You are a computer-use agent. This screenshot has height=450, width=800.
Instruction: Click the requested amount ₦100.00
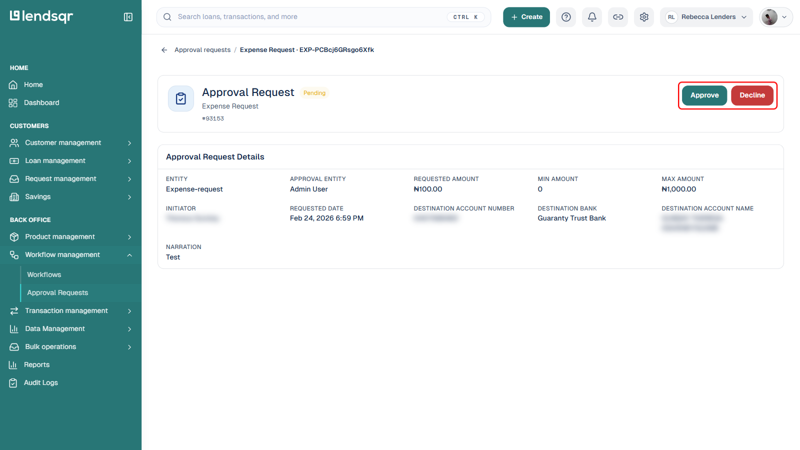(428, 189)
